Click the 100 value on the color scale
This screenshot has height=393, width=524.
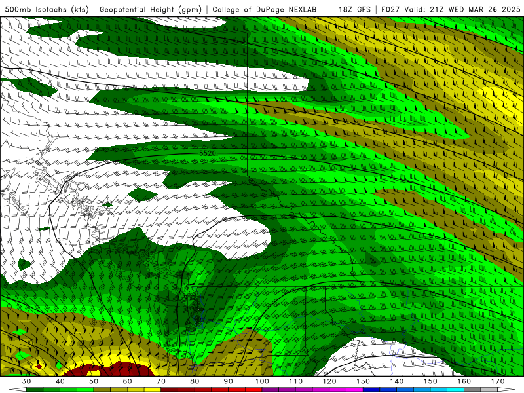pos(262,381)
